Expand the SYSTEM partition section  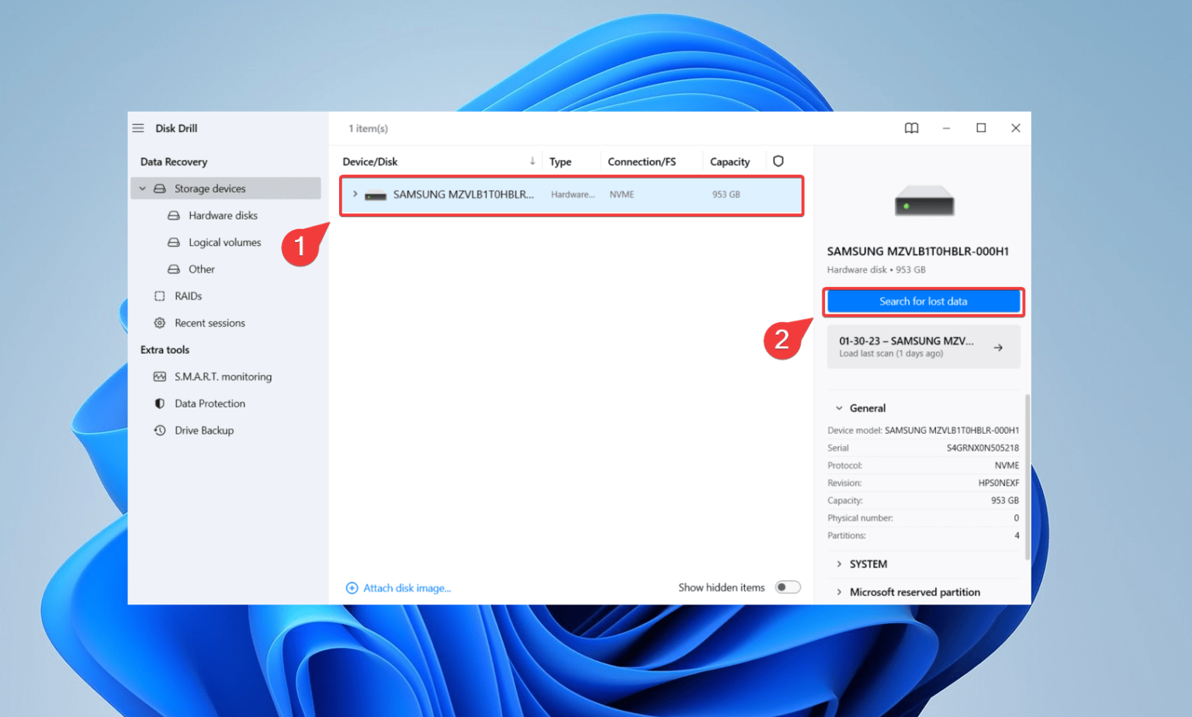pos(839,564)
